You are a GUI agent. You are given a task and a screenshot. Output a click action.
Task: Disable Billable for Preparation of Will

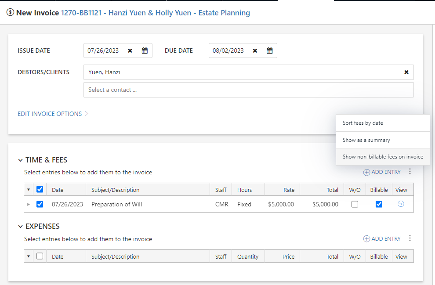(x=379, y=204)
